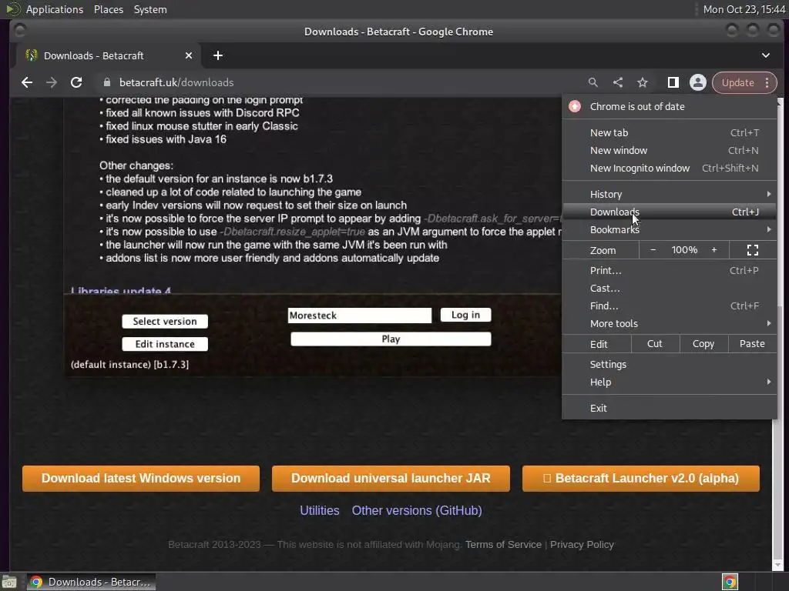Screen dimensions: 789x591
Task: Click the Select version button
Action: point(165,321)
